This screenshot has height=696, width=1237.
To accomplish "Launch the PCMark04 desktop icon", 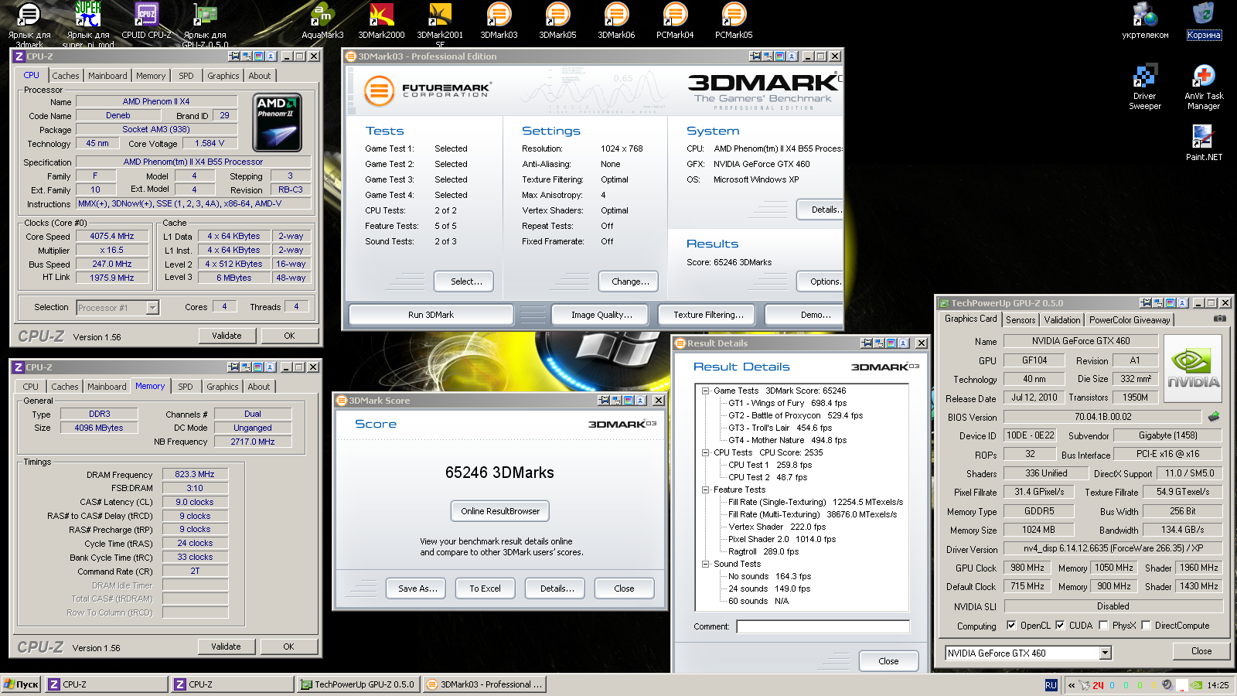I will coord(675,21).
